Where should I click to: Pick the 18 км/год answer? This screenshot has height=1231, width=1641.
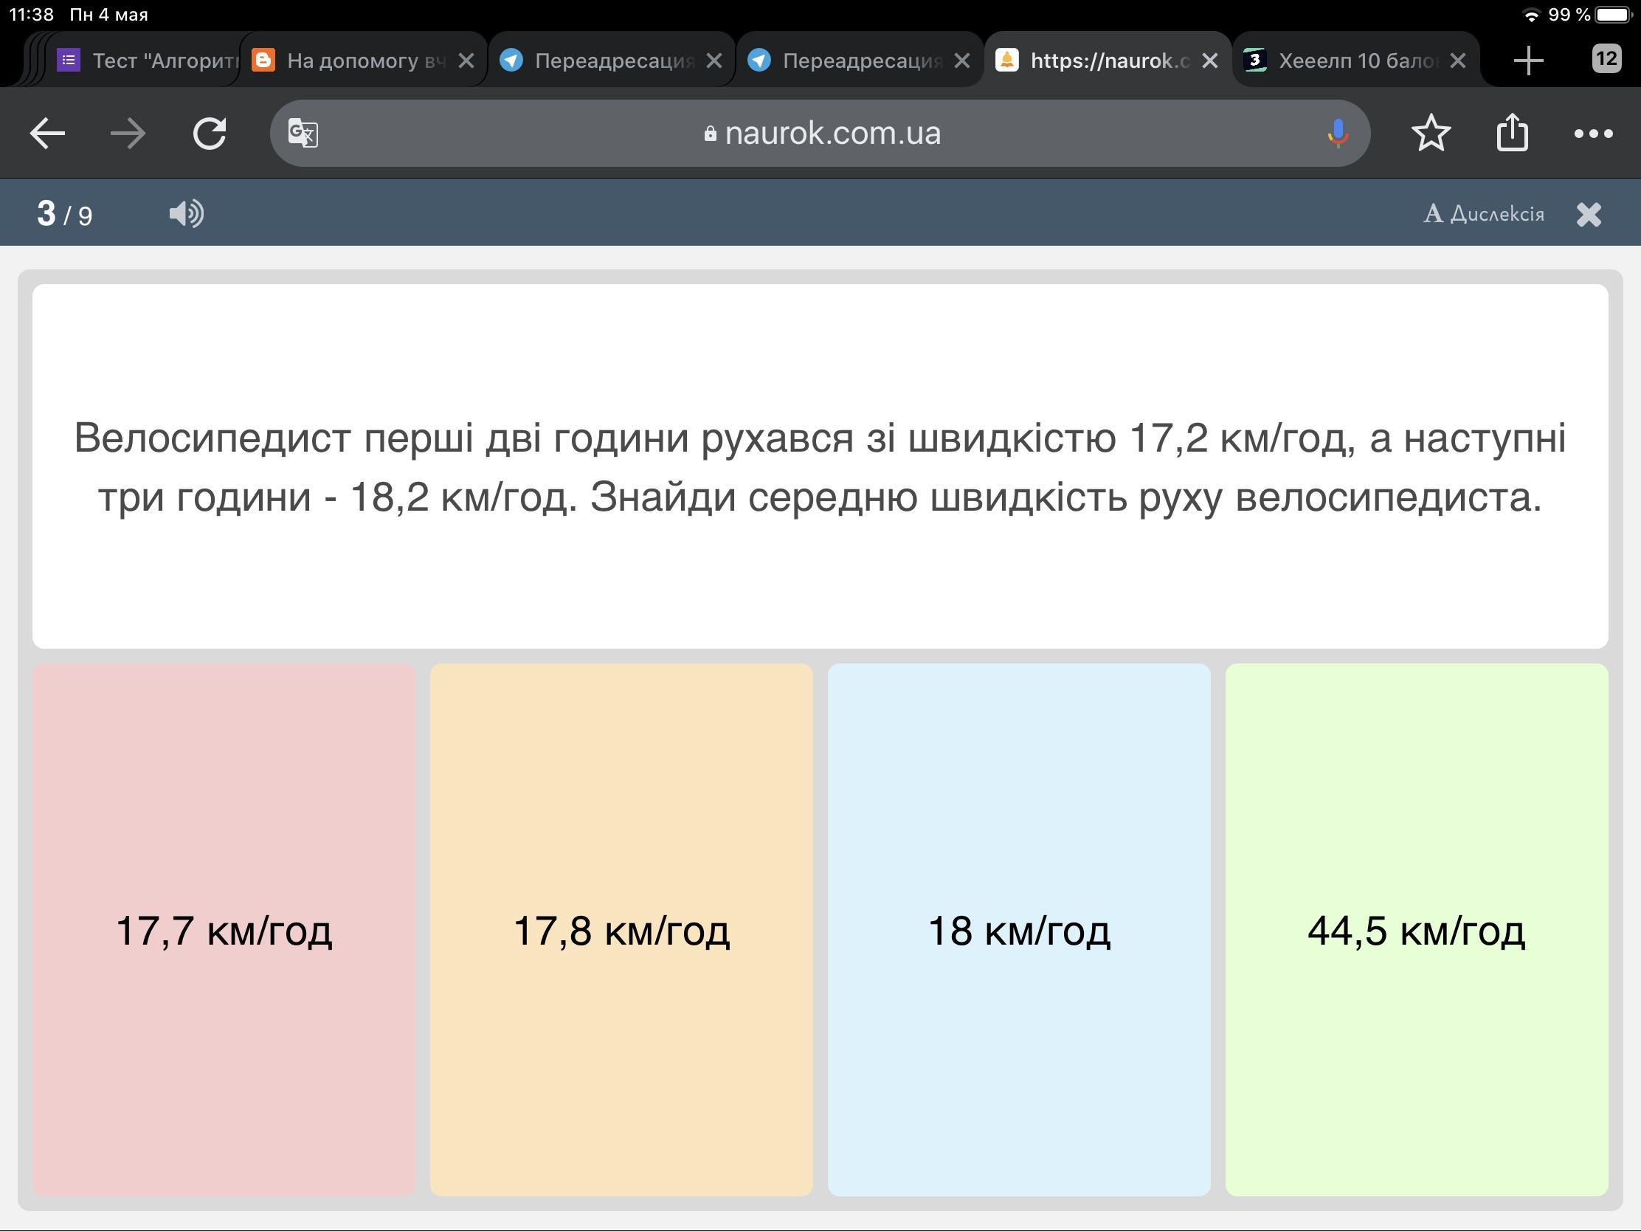(1018, 930)
